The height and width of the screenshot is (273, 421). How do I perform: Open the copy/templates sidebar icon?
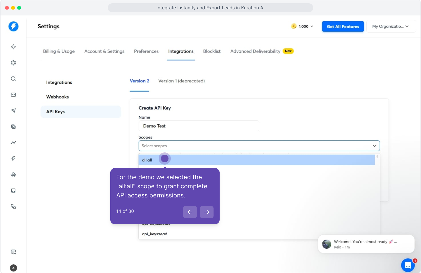tap(13, 127)
